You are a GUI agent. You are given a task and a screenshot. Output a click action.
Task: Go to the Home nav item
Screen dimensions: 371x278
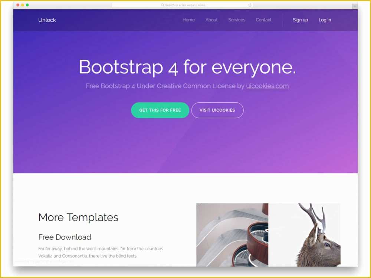pyautogui.click(x=188, y=20)
